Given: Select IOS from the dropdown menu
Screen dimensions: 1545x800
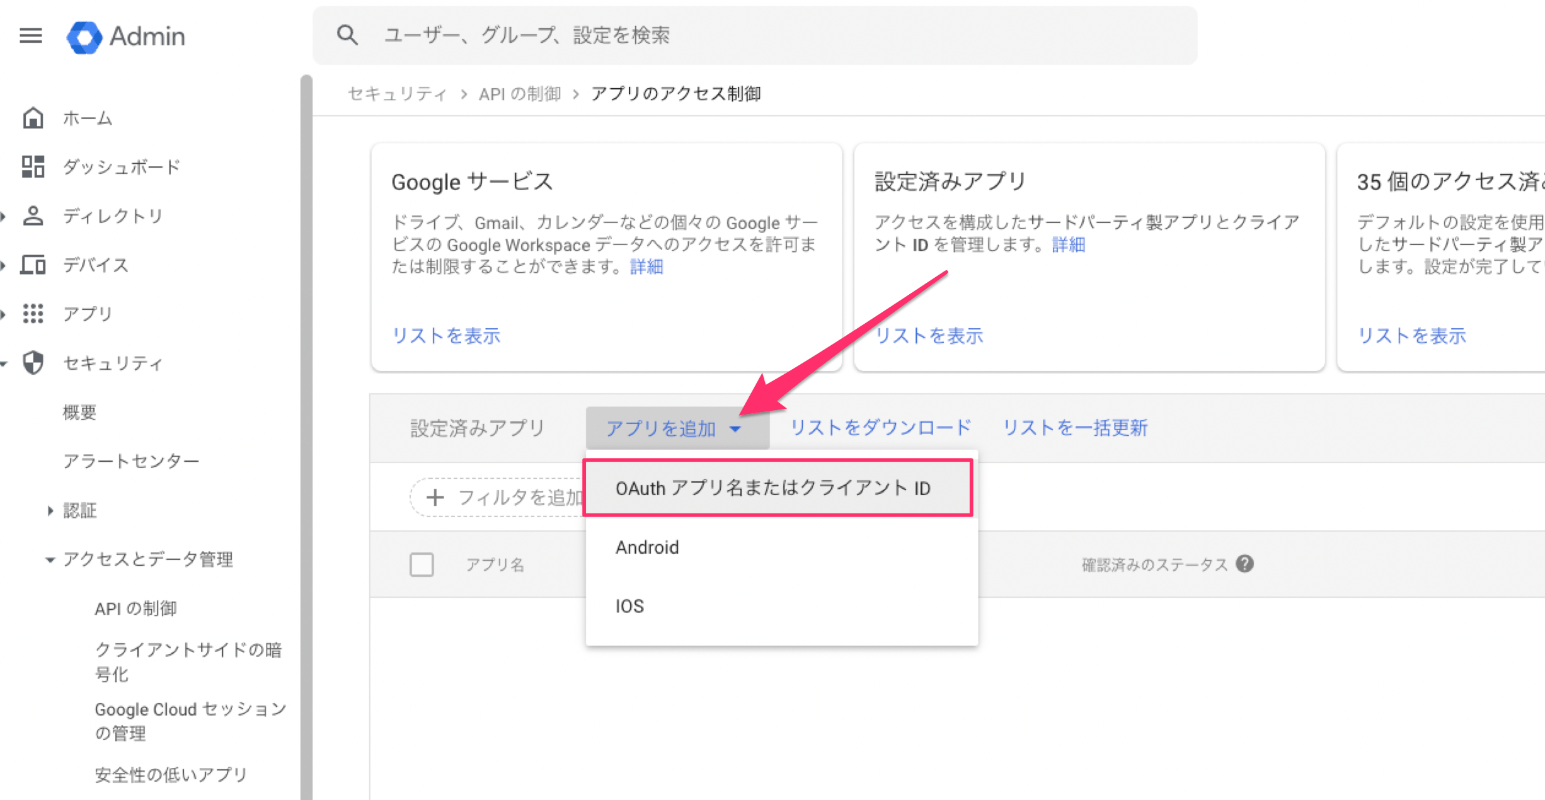Looking at the screenshot, I should tap(781, 606).
